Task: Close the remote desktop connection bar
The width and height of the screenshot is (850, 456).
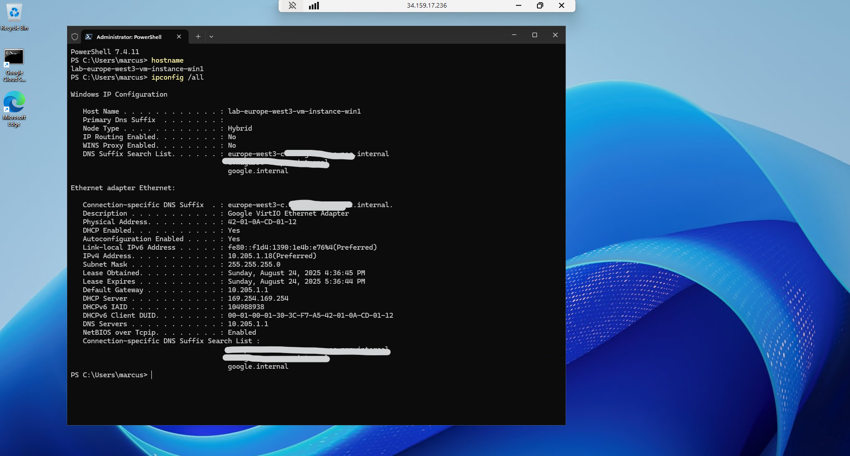Action: (x=562, y=5)
